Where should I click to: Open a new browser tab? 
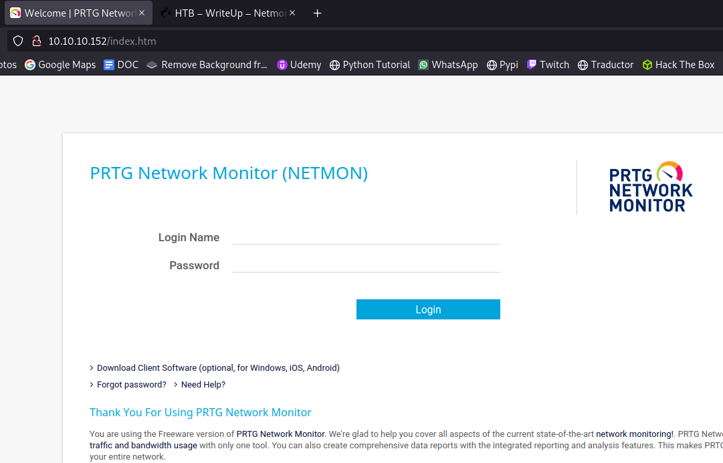317,13
